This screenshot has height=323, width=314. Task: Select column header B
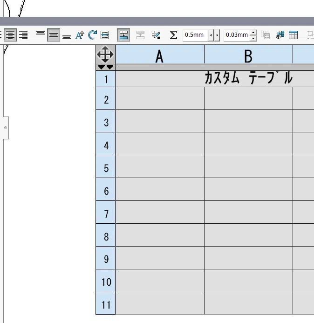pos(248,55)
